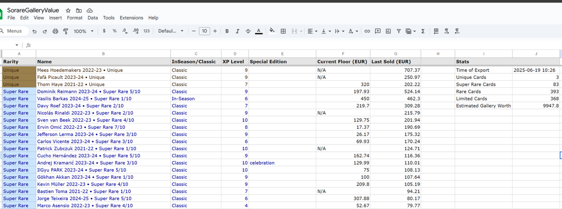Open the filter views dropdown
This screenshot has height=209, width=562.
point(411,31)
